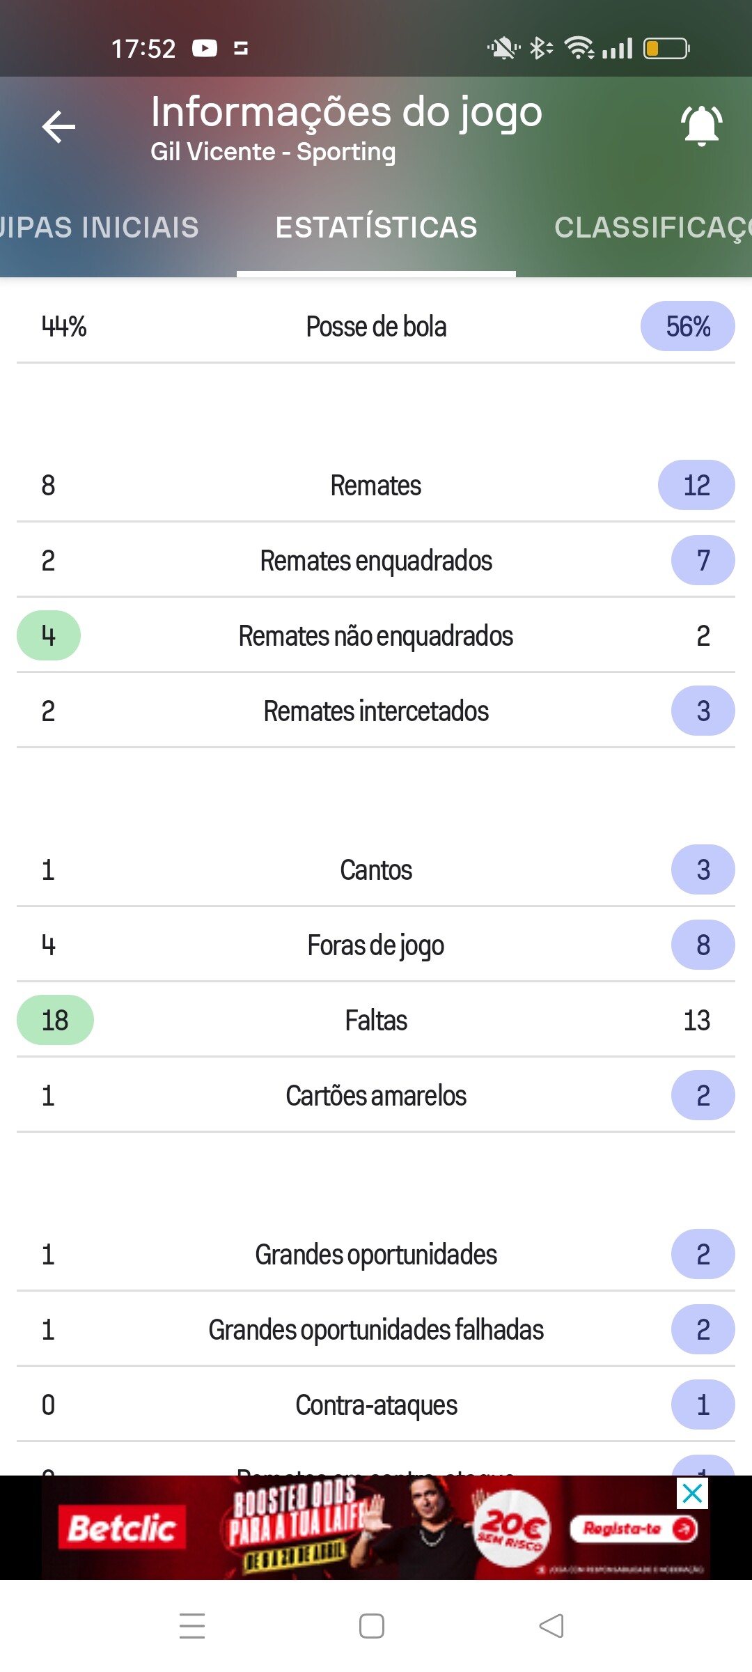Image resolution: width=752 pixels, height=1672 pixels.
Task: Tap the 20€ sem risco ad badge
Action: [512, 1528]
